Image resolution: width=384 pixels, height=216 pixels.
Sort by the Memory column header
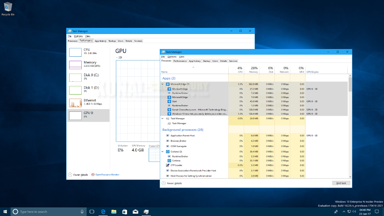252,70
